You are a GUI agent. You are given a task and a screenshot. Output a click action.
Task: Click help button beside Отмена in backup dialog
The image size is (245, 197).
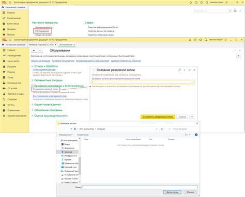(192, 117)
